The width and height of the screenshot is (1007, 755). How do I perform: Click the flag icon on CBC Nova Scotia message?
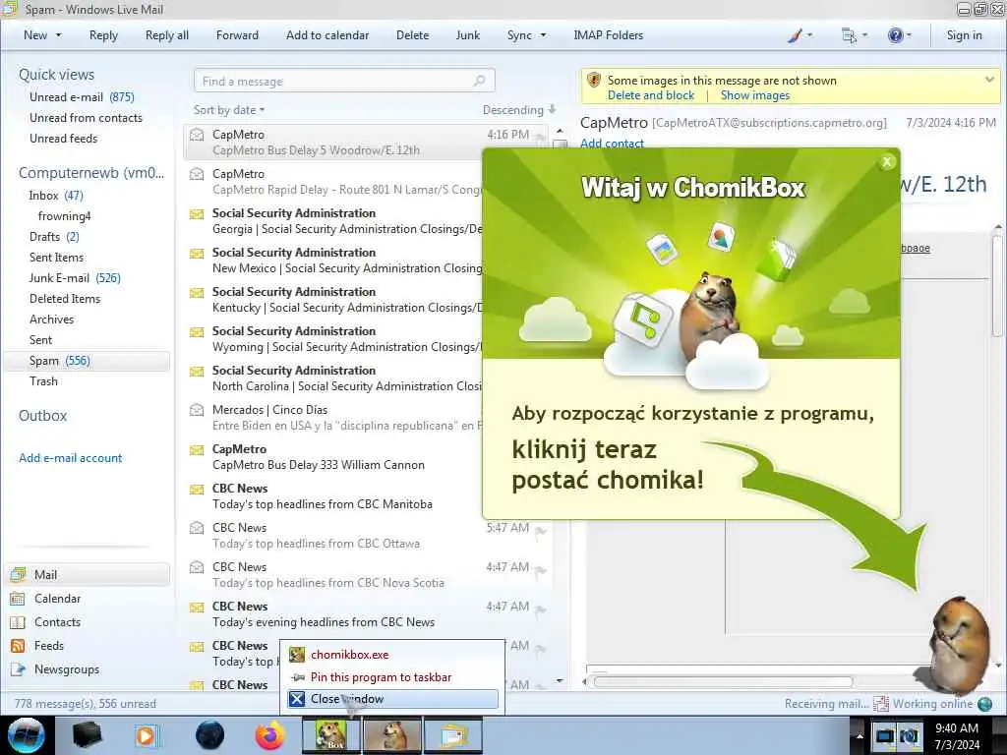coord(540,570)
